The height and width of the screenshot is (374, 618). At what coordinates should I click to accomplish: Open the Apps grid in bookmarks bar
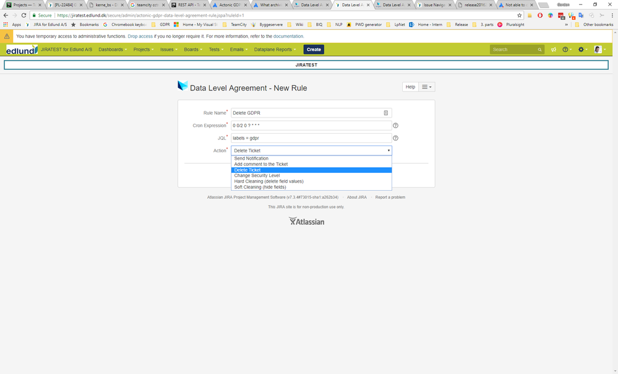coord(12,25)
